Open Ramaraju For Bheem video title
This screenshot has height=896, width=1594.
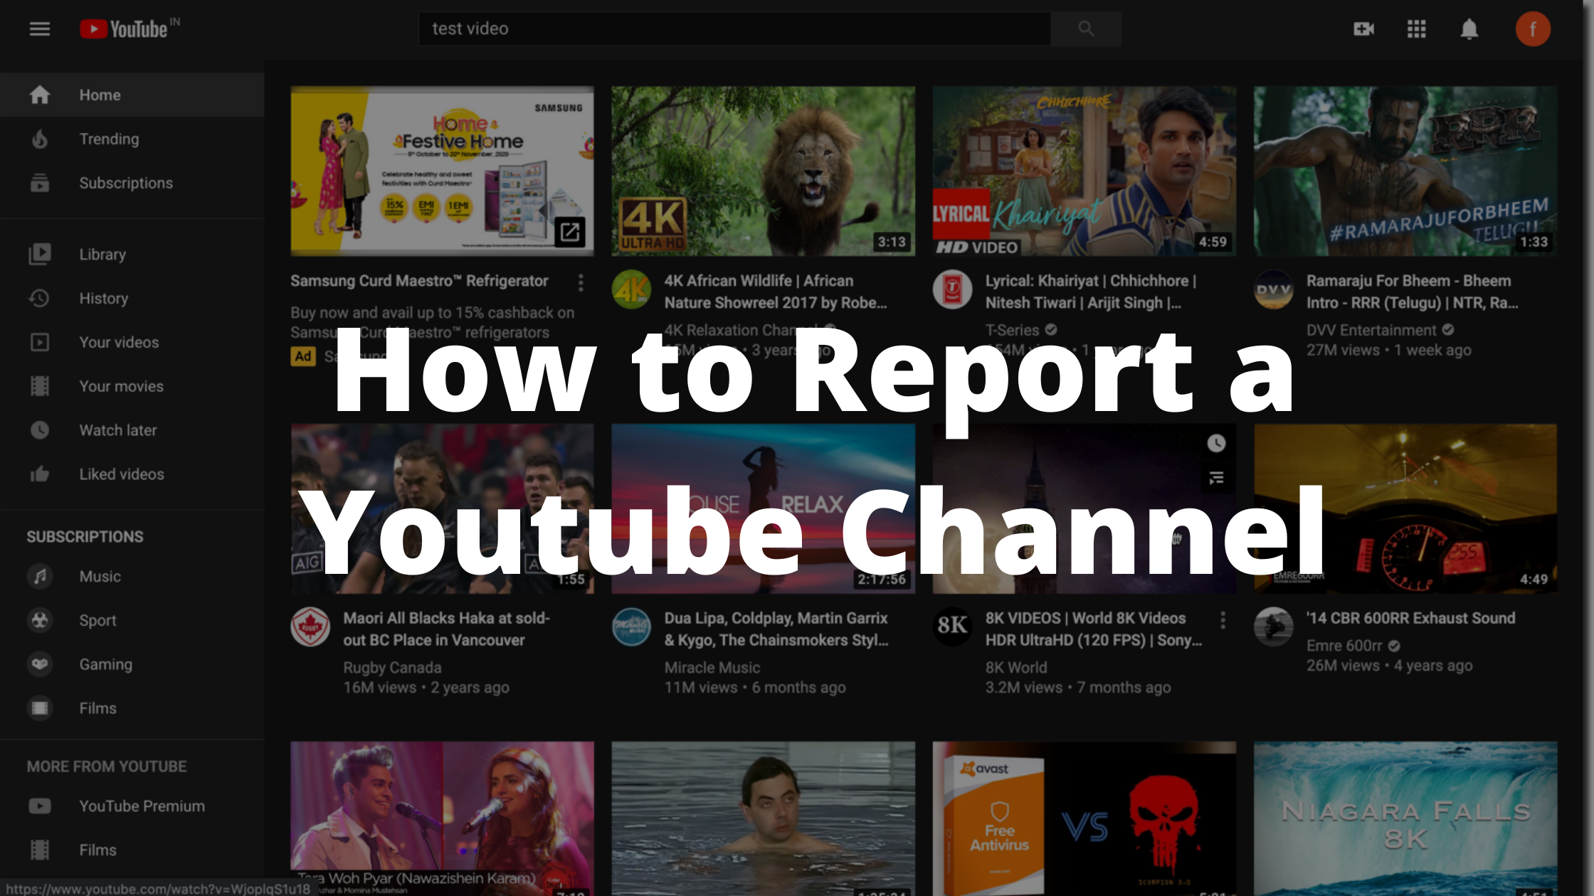point(1413,292)
